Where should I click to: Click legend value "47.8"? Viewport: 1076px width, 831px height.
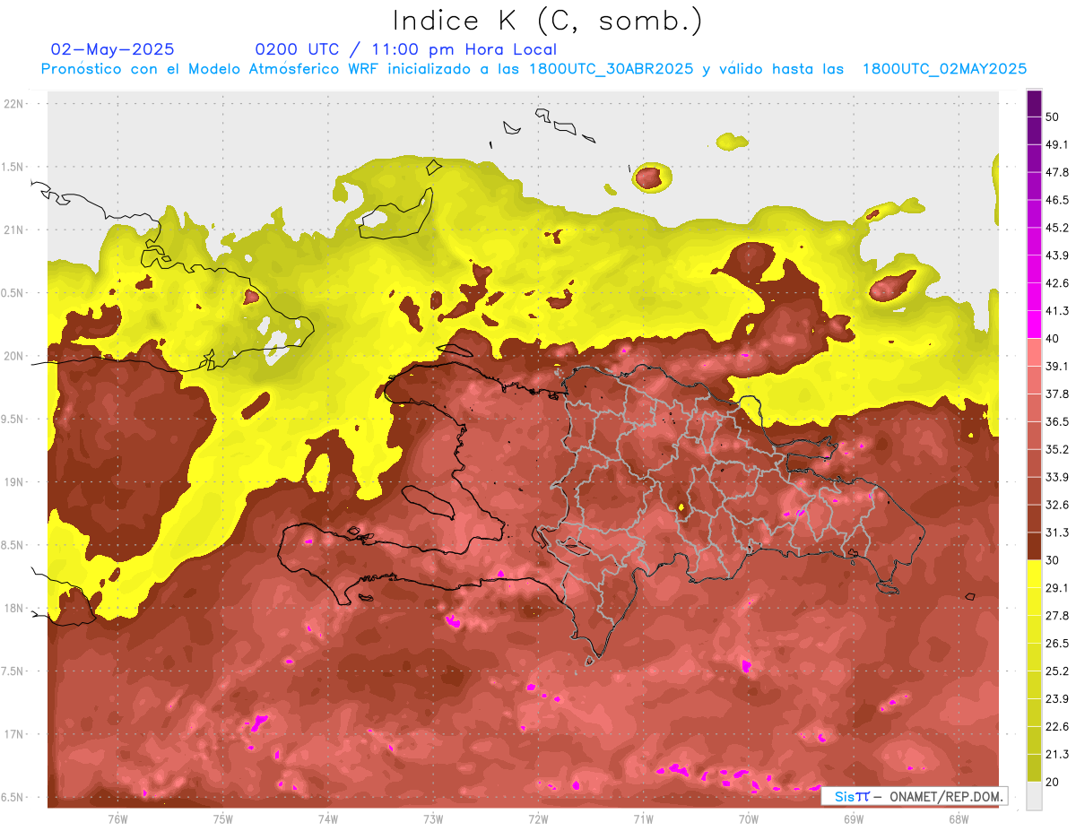1056,172
